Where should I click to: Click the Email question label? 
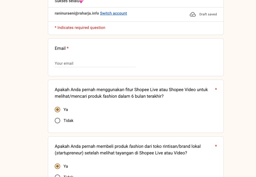pos(60,48)
